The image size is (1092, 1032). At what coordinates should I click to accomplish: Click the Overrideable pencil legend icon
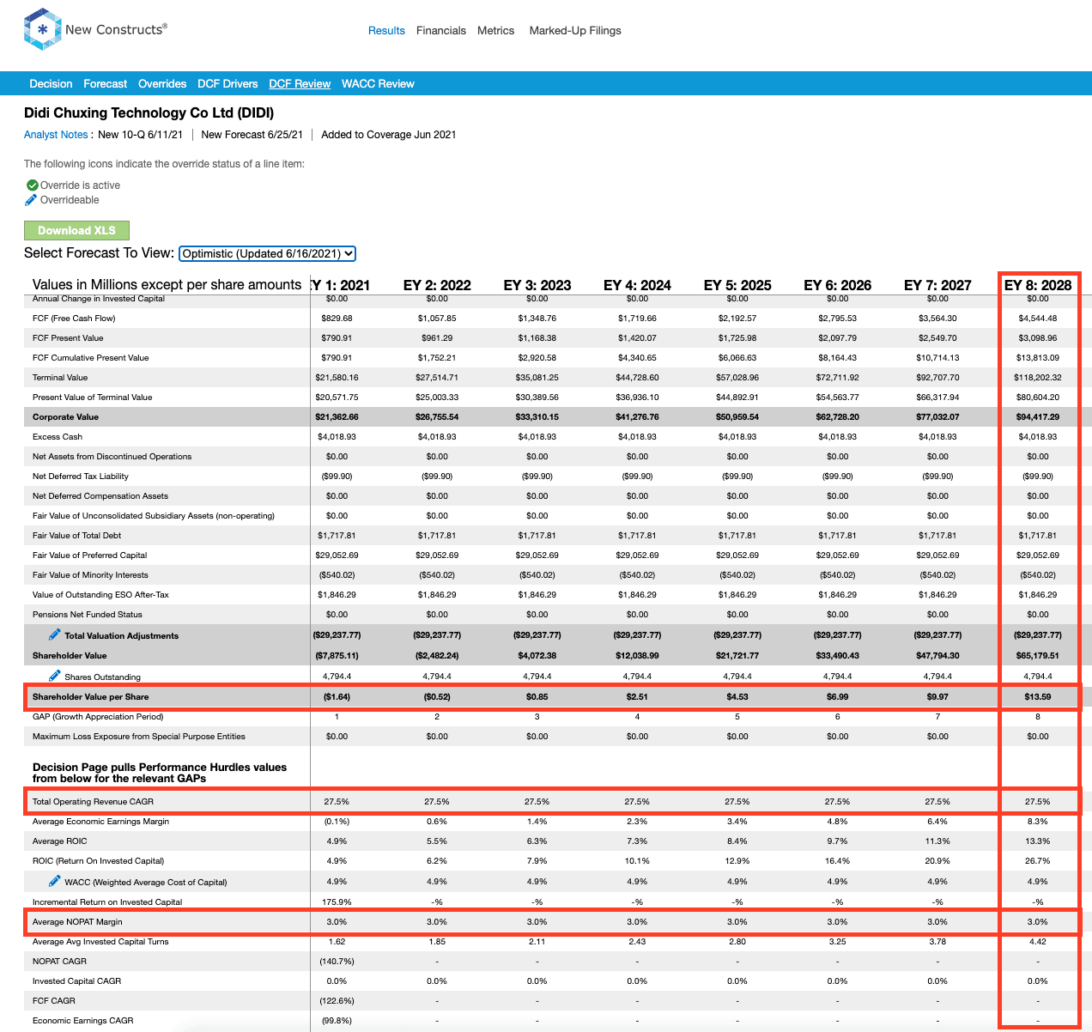pos(31,200)
